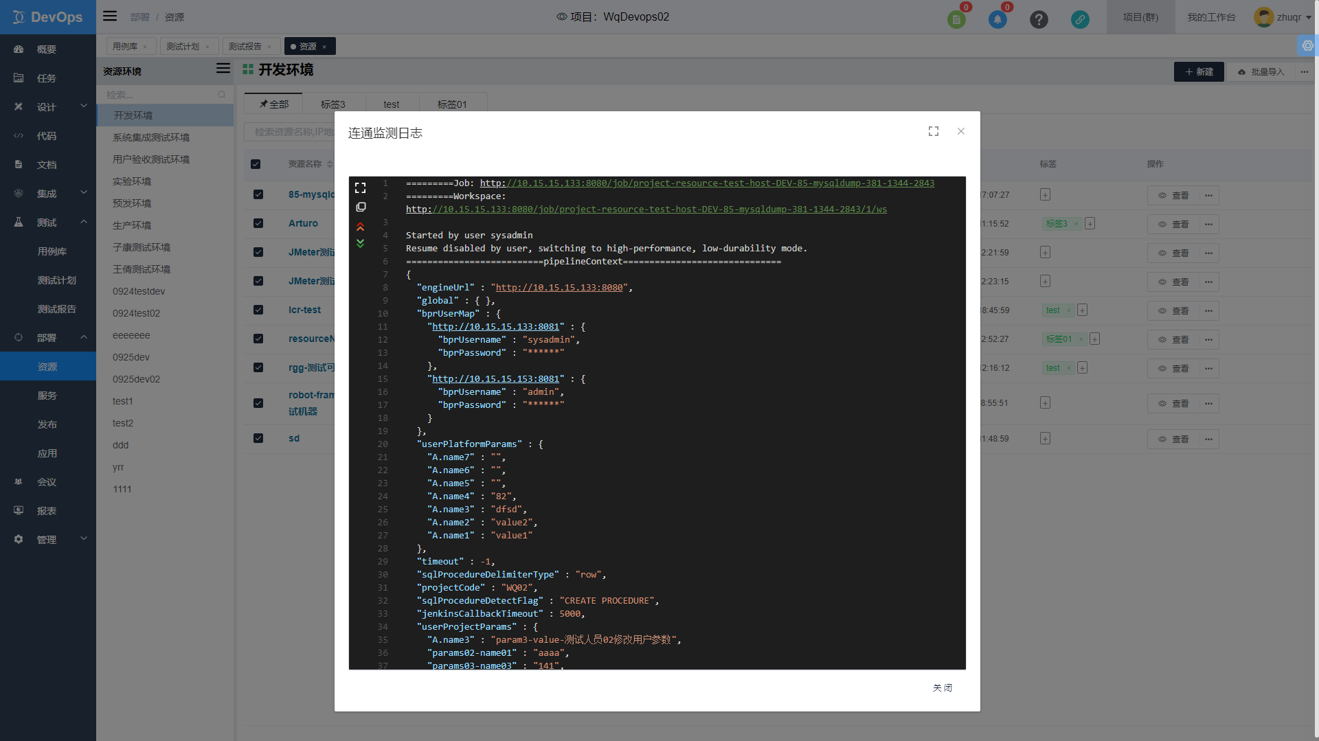Collapse 部署 sidebar menu
This screenshot has height=741, width=1319.
pyautogui.click(x=48, y=338)
